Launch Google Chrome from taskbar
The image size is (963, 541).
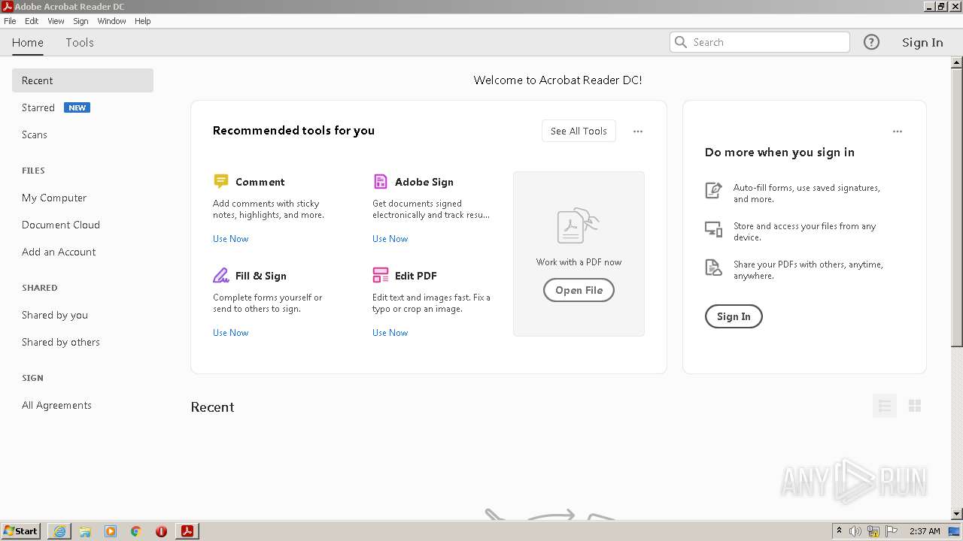(136, 531)
